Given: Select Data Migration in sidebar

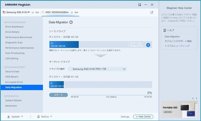Looking at the screenshot, I should 22,87.
